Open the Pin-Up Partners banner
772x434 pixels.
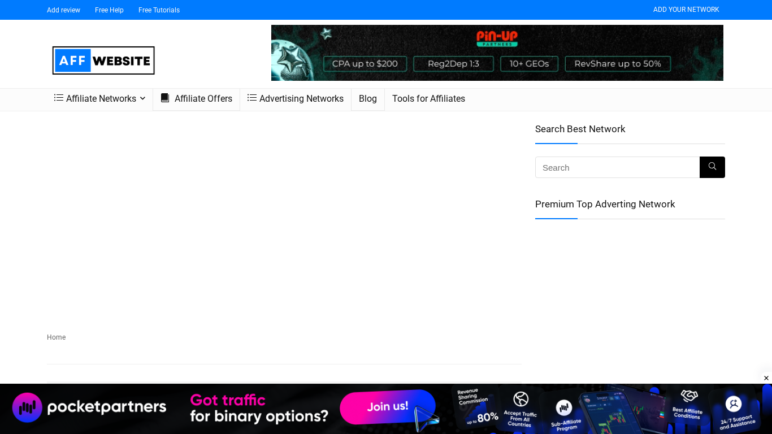coord(497,53)
